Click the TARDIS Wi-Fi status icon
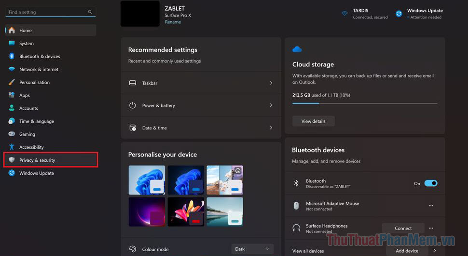The image size is (468, 256). pos(344,13)
